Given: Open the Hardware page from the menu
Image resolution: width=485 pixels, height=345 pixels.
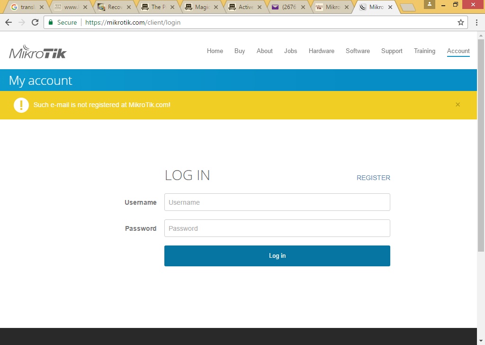Looking at the screenshot, I should coord(321,51).
